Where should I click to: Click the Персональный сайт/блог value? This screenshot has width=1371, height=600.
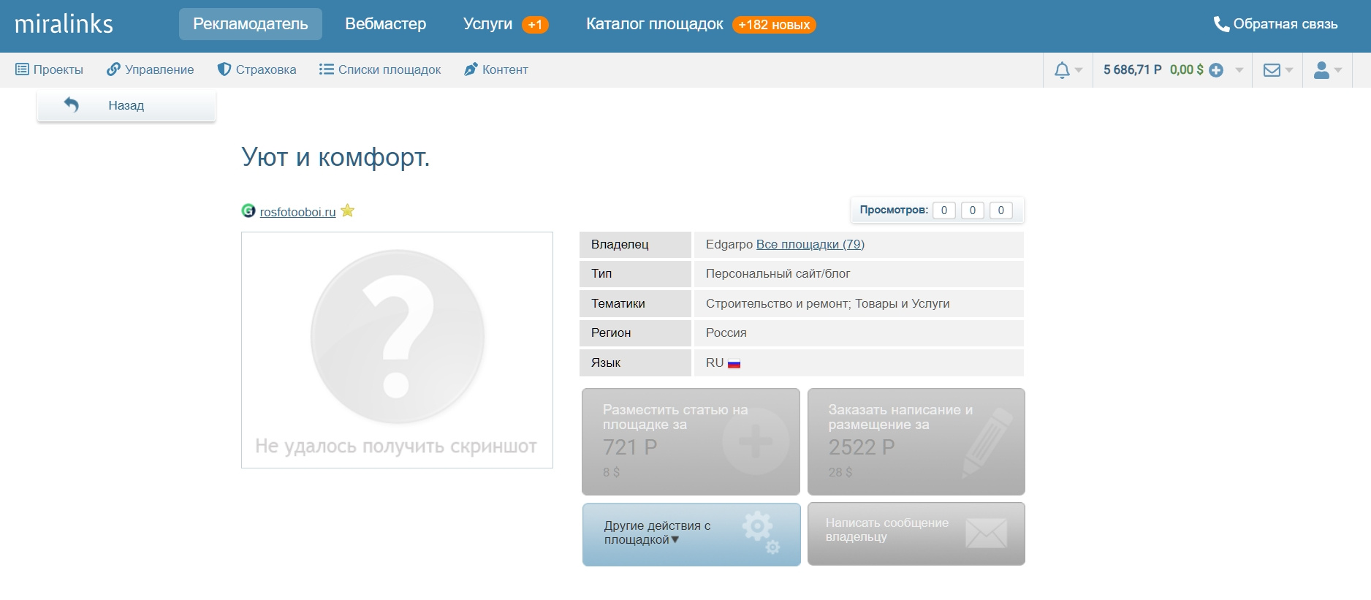(x=778, y=274)
